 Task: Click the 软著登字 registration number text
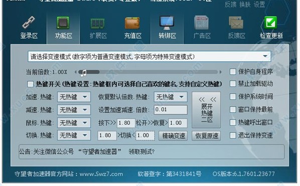[x=170, y=174]
